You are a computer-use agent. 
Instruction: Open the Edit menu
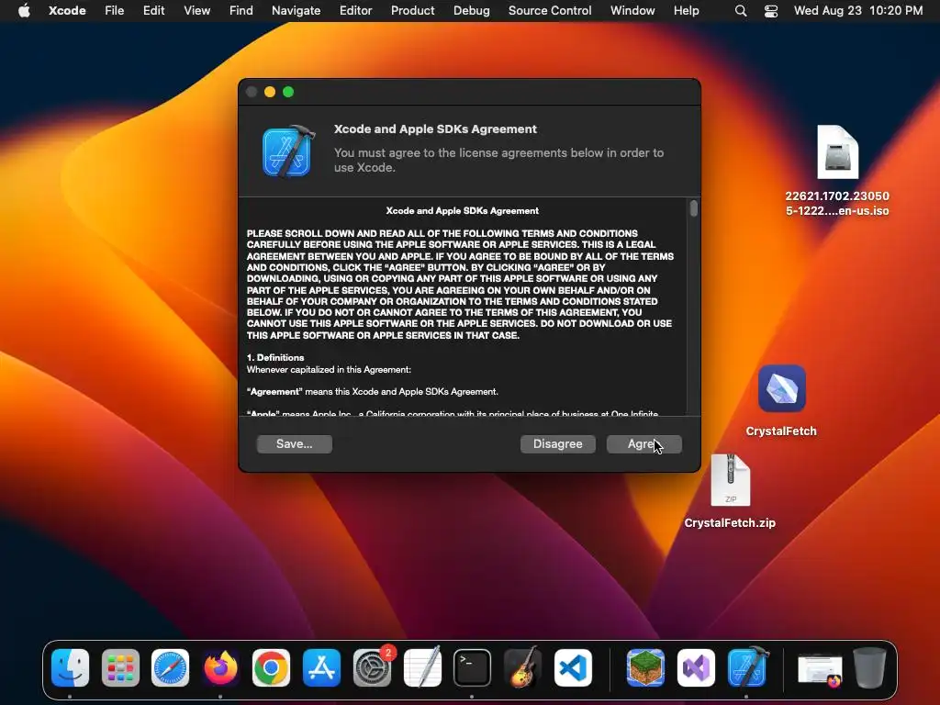(x=153, y=10)
